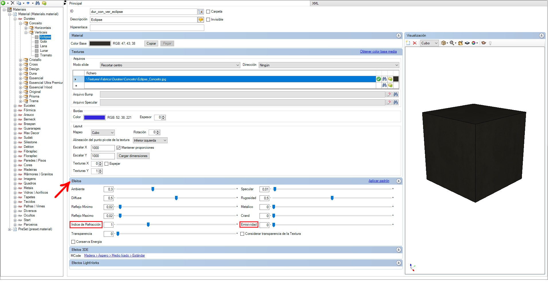Click Obtener color base media link

pyautogui.click(x=378, y=52)
